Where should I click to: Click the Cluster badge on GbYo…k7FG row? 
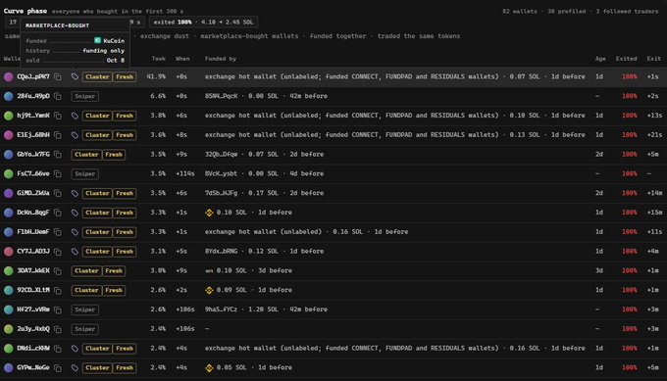click(86, 155)
